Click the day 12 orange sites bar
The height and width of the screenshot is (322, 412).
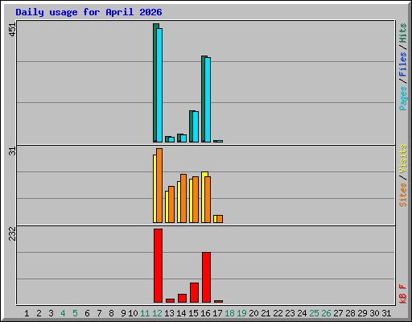(x=159, y=185)
